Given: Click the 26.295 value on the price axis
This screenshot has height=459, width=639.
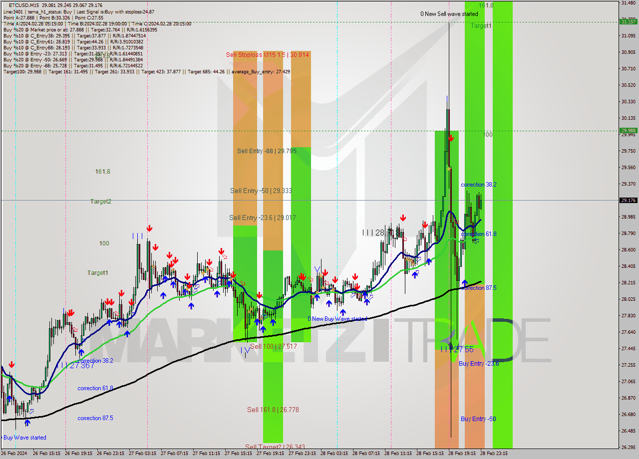Looking at the screenshot, I should point(628,447).
